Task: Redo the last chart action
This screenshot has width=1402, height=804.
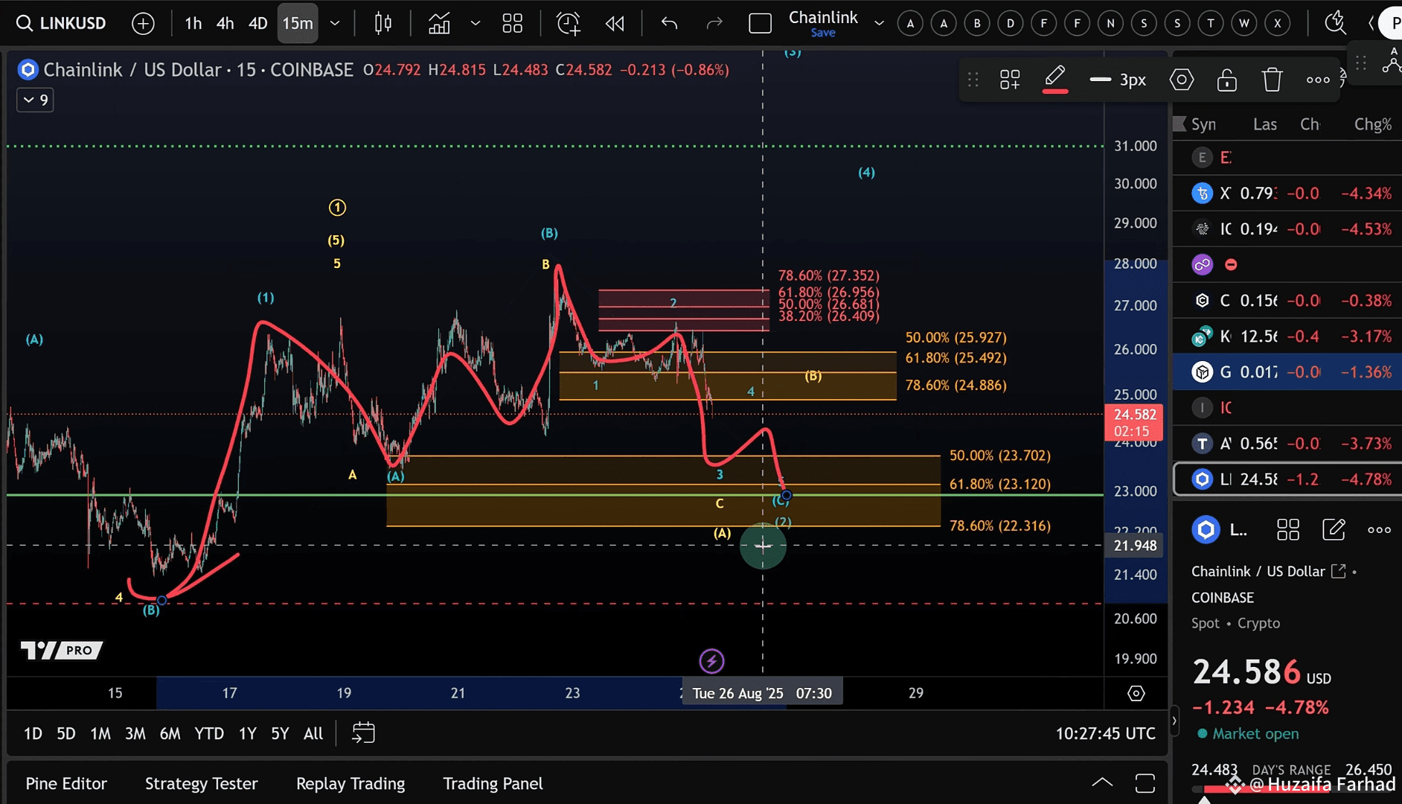Action: (x=714, y=23)
